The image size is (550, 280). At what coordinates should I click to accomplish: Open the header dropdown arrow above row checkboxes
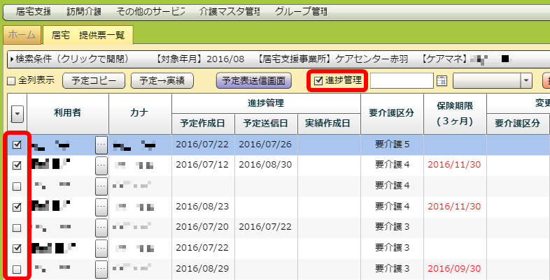[17, 115]
